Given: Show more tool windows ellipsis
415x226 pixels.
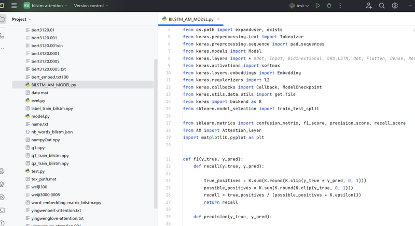Looking at the screenshot, I should [2, 49].
